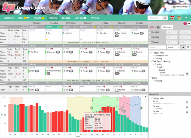Collapse the Today's Plan tree node
191x138 pixels.
tap(151, 53)
